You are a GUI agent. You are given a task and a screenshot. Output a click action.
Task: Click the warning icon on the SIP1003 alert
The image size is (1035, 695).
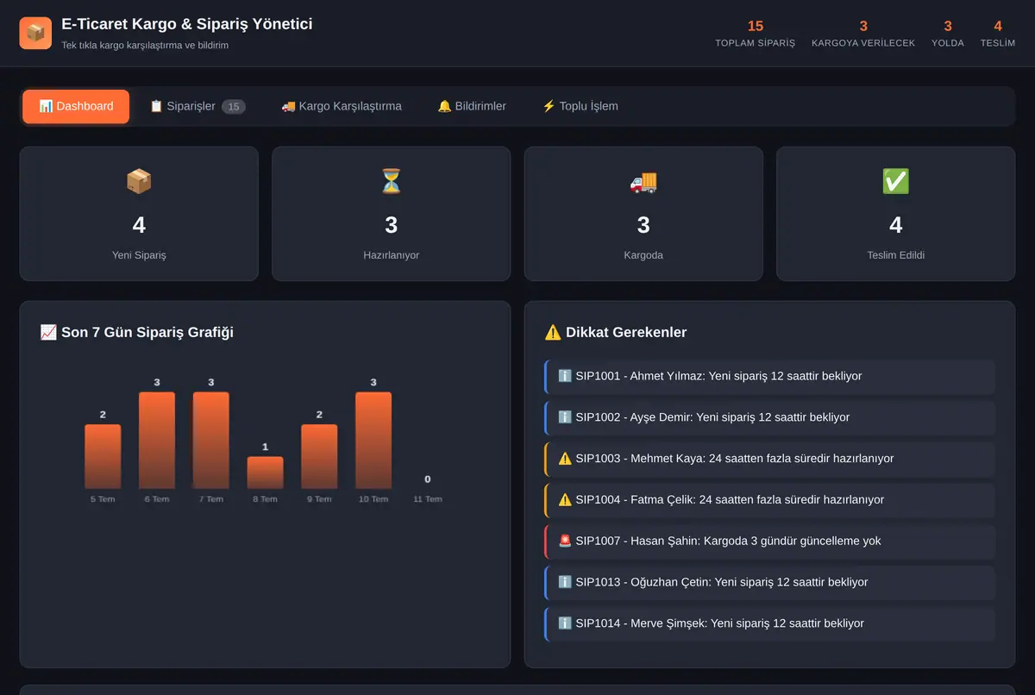pyautogui.click(x=565, y=459)
